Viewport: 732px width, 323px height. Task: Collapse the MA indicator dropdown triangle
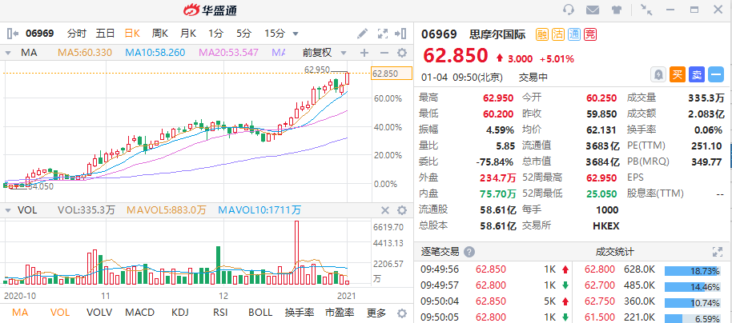pos(8,53)
